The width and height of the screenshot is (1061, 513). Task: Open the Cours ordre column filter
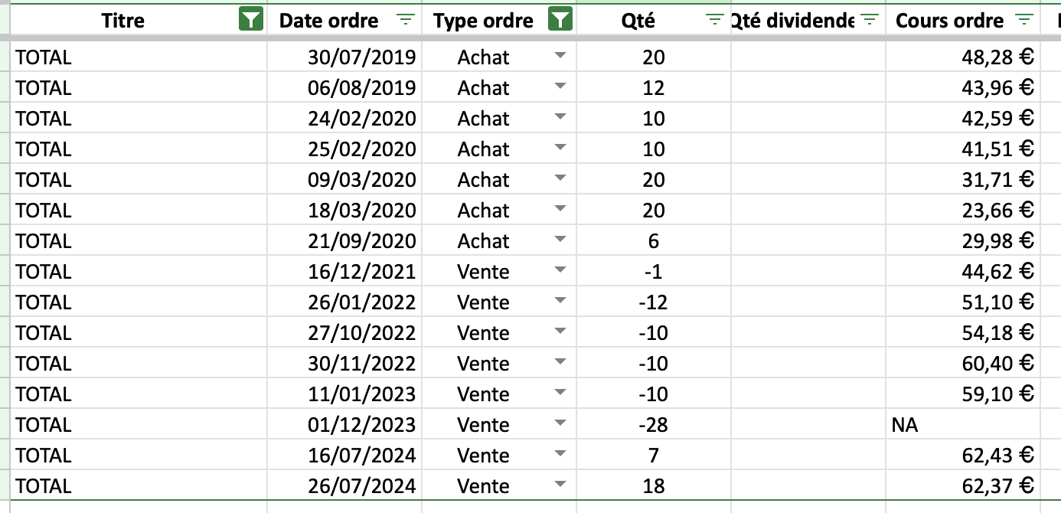click(1023, 21)
